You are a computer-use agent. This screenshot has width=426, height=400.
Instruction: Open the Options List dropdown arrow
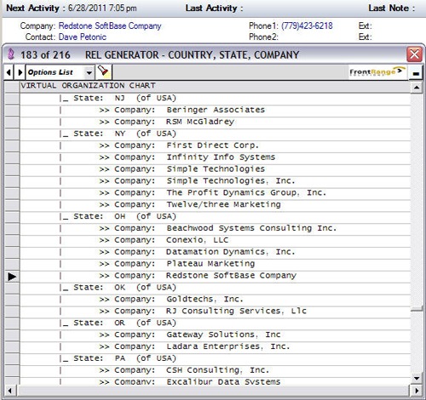pyautogui.click(x=89, y=72)
